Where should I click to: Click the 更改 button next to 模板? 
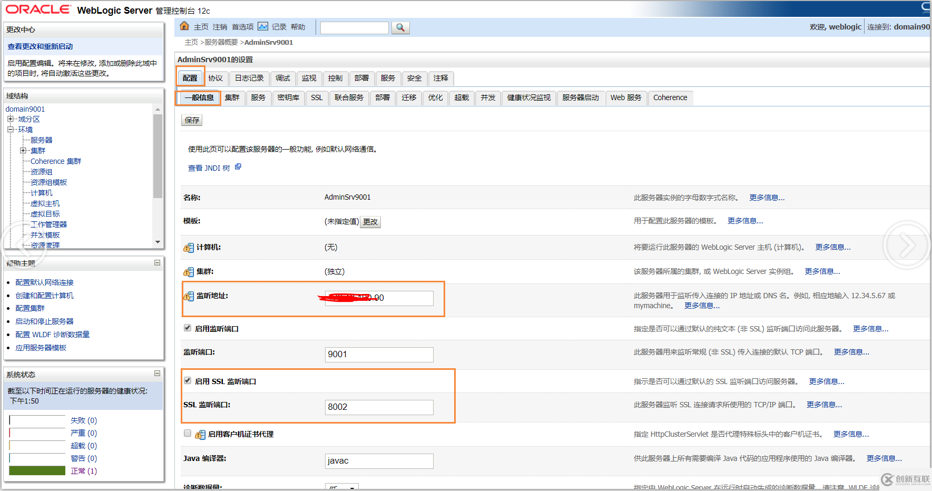tap(370, 222)
